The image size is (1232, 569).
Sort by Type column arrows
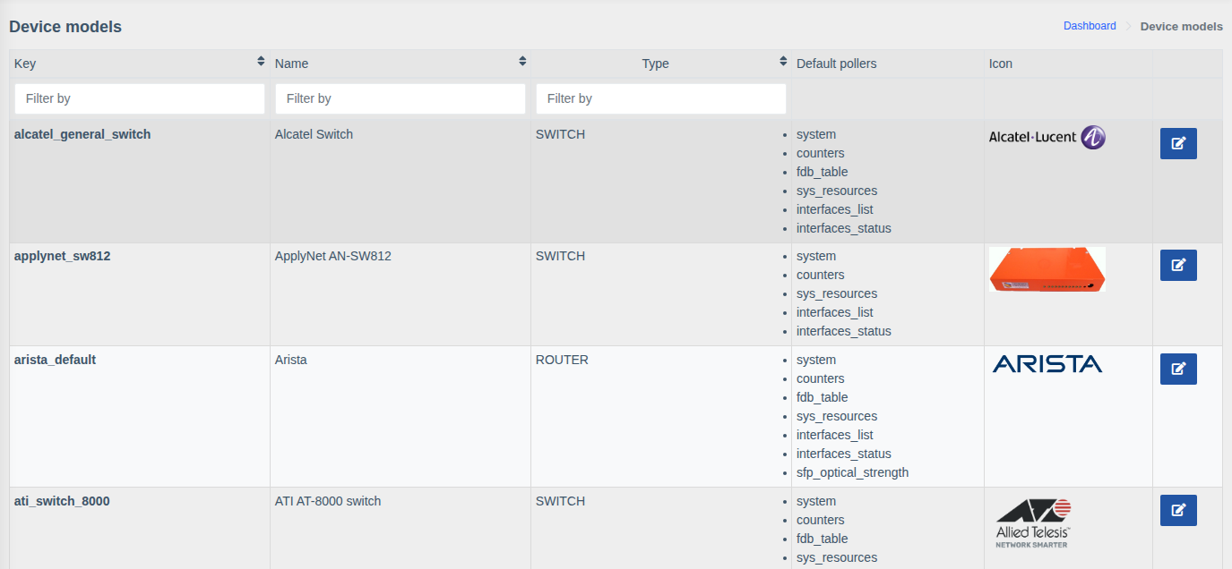[x=783, y=62]
